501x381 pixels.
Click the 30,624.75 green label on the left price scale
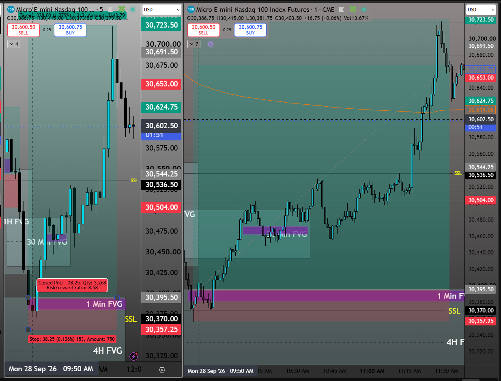tap(162, 107)
